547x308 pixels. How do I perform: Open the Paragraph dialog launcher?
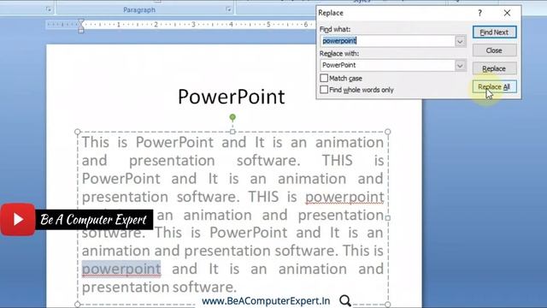(228, 9)
